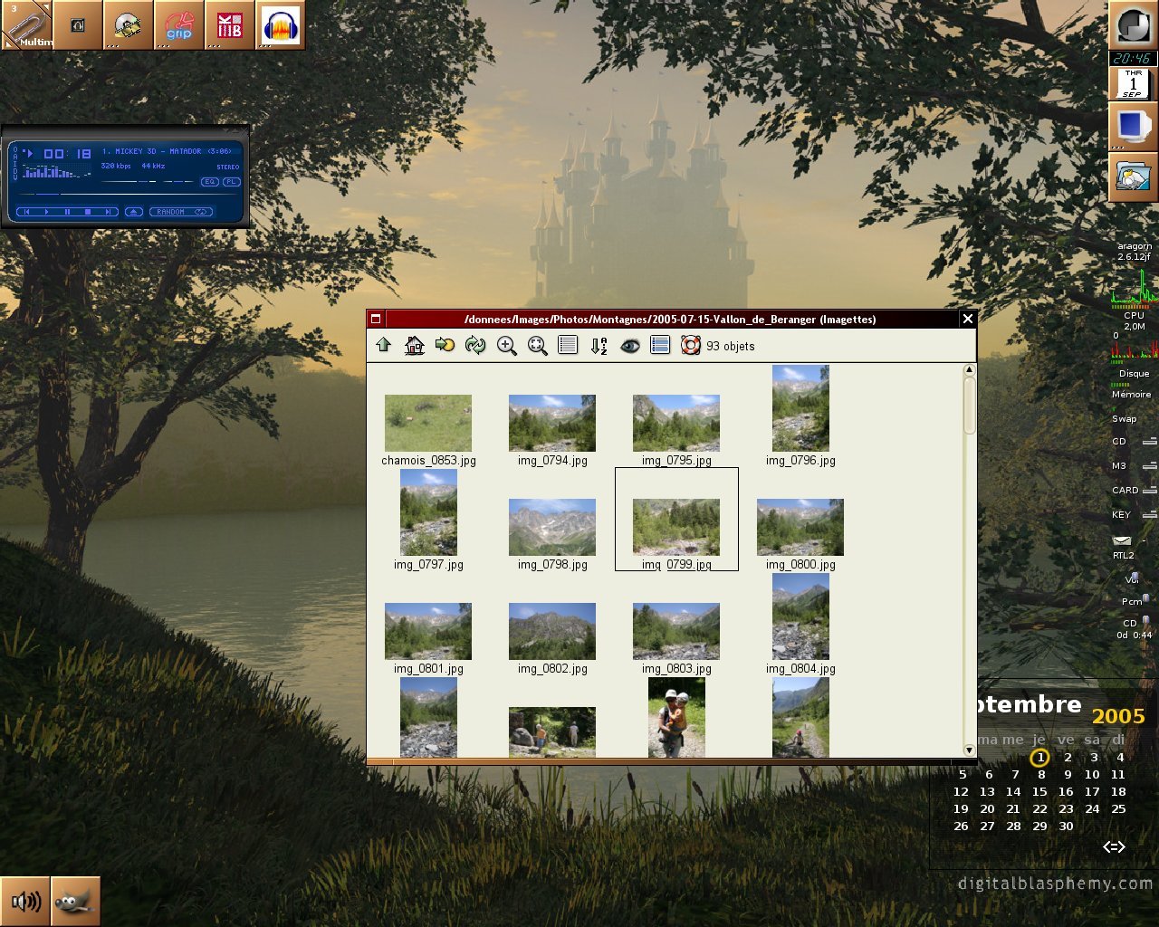Launch GIMP from the Wilber icon
Image resolution: width=1159 pixels, height=927 pixels.
click(76, 902)
